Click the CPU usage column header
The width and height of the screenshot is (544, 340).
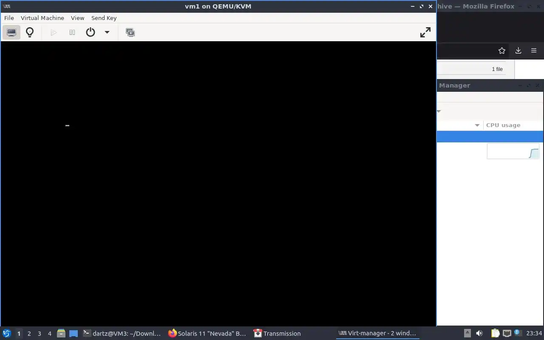coord(513,125)
